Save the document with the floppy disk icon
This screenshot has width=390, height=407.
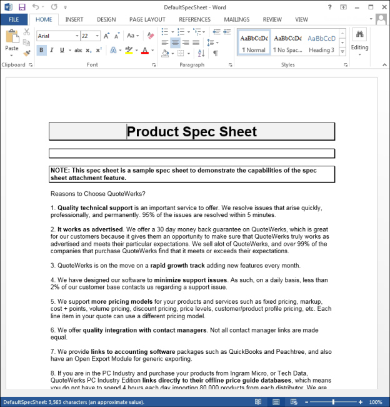22,7
